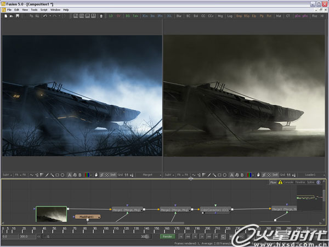Viewport: 329px width, 247px height.
Task: Toggle the checkerboard underlay in the right viewer
Action: (x=269, y=175)
